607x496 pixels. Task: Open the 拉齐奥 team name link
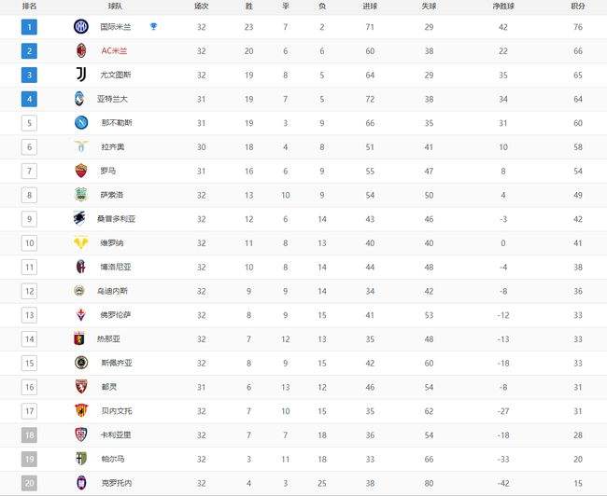(113, 147)
